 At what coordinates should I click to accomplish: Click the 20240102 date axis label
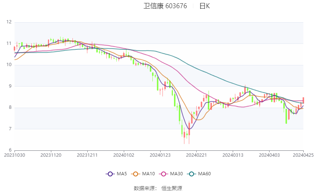tap(123, 155)
